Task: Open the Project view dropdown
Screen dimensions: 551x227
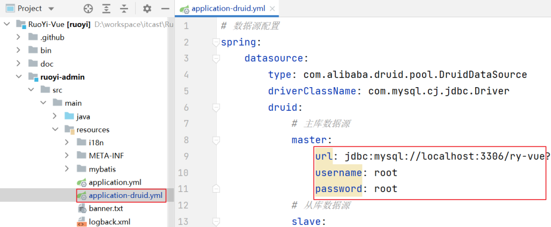Action: point(51,9)
